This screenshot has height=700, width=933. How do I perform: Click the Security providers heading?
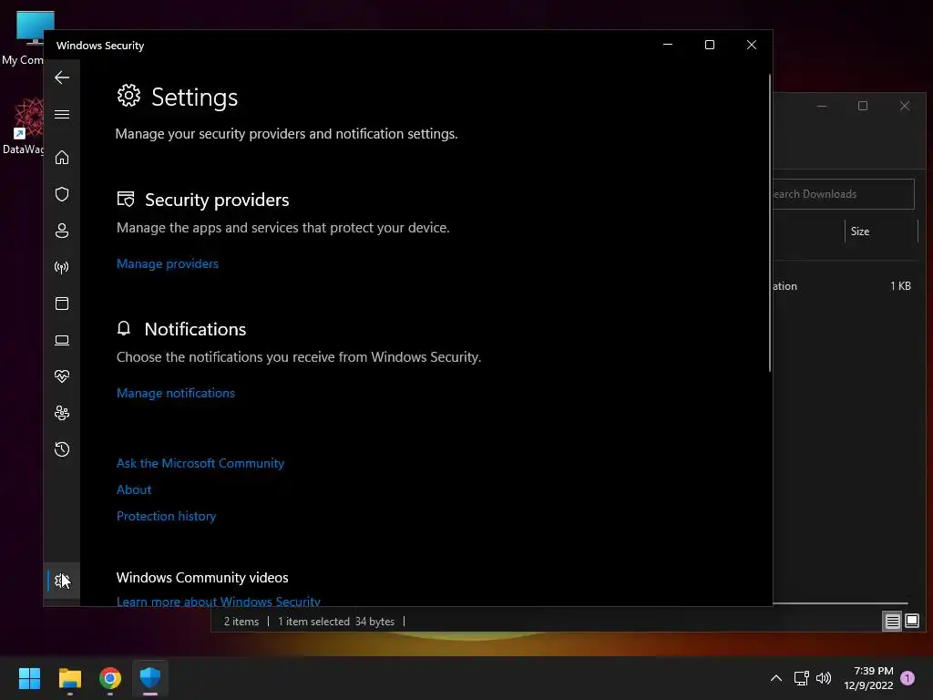click(217, 200)
